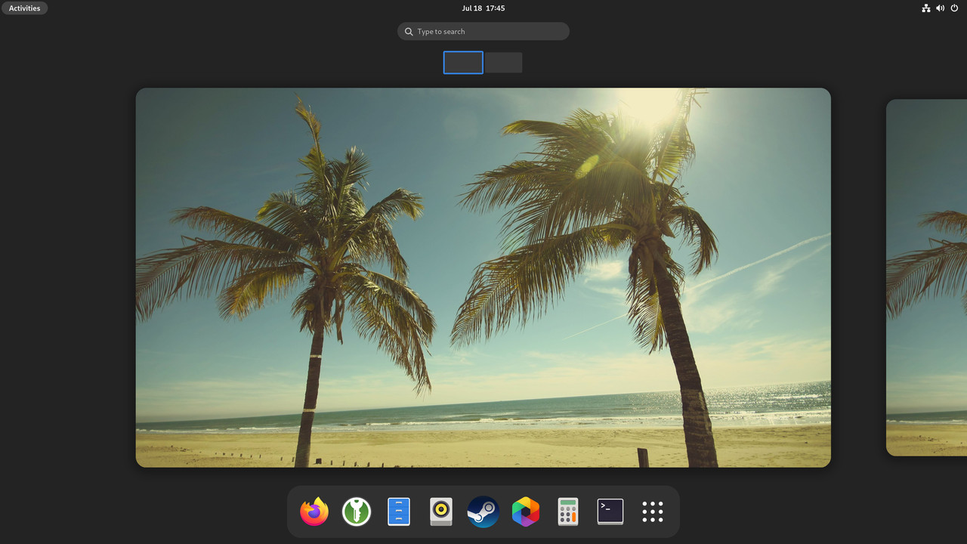Open the main workspace with palm trees

click(x=483, y=277)
